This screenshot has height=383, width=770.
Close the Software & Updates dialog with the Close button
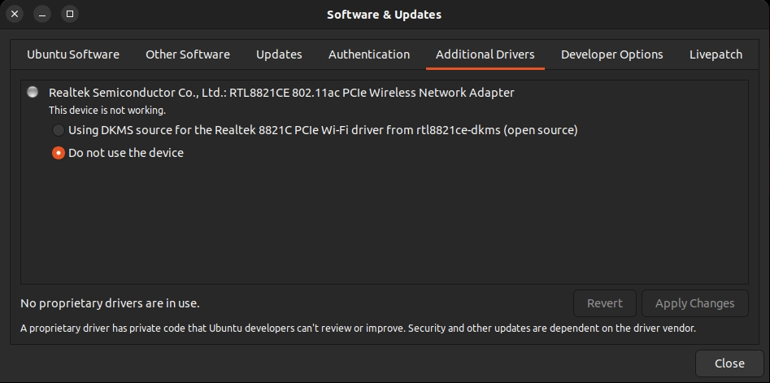pos(729,363)
